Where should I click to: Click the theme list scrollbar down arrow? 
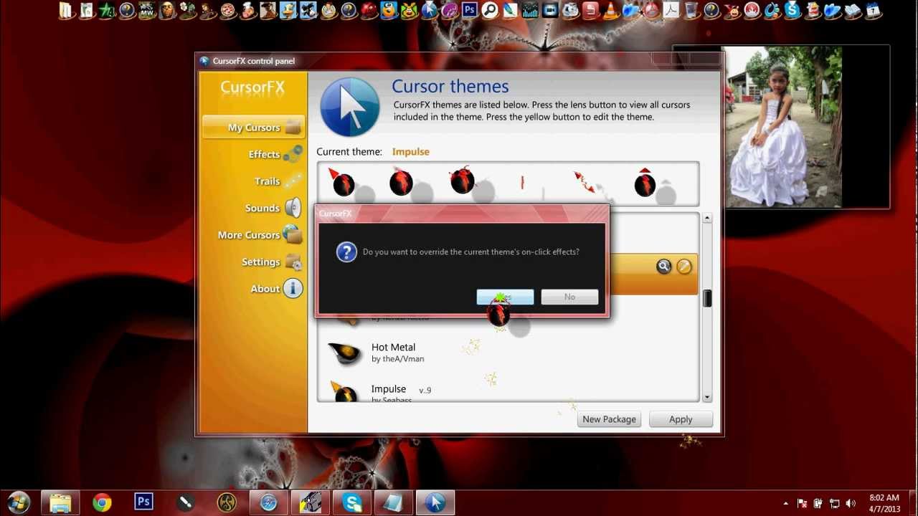point(707,397)
